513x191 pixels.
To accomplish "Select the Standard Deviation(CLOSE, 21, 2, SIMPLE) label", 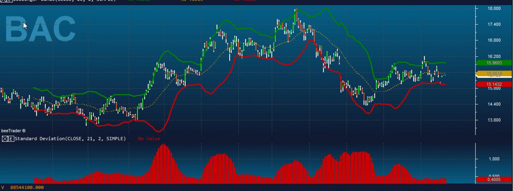I will click(70, 139).
